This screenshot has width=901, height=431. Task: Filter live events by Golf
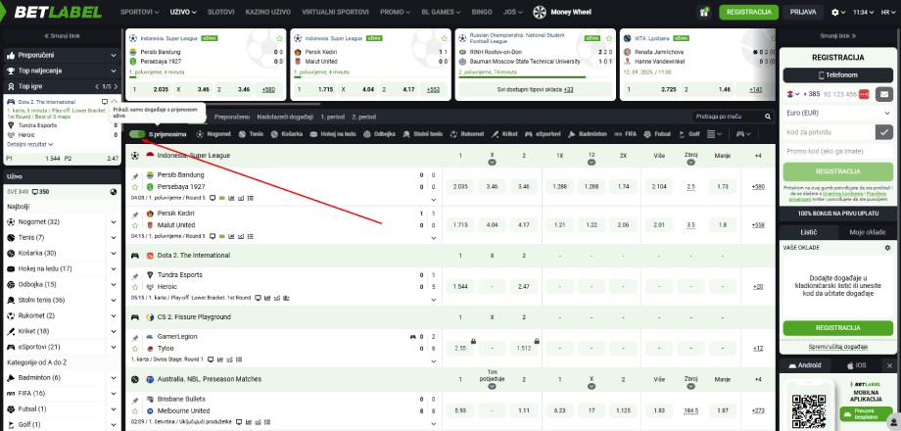(x=689, y=134)
